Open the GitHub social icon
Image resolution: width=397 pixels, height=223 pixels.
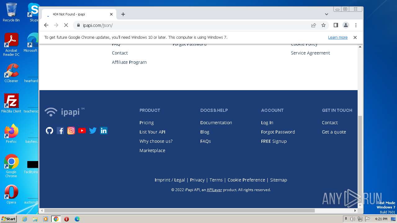tap(49, 131)
